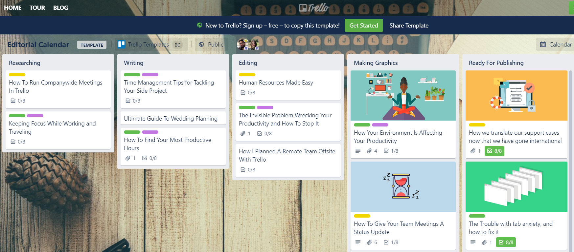Click purple label on The Invisible Problem card
Screen dimensions: 574x252
tap(265, 107)
